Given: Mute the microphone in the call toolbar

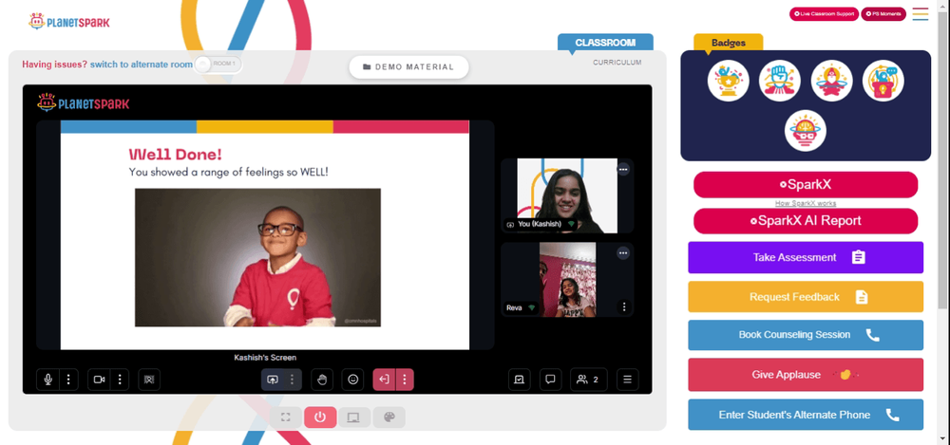Looking at the screenshot, I should point(47,380).
